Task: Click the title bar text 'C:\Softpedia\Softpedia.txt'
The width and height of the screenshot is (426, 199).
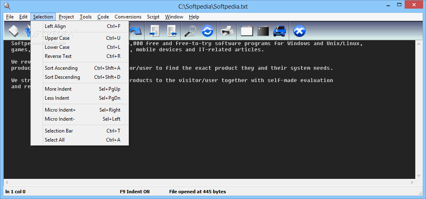Action: [213, 7]
